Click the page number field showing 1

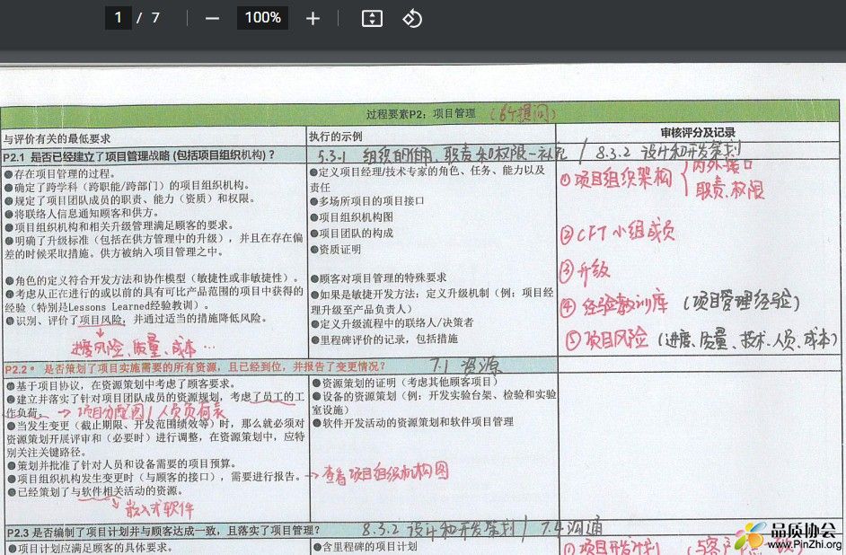[x=119, y=18]
